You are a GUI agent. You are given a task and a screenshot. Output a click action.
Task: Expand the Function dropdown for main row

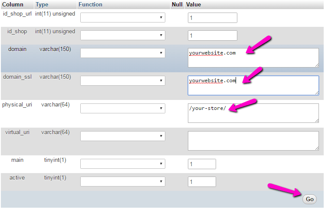point(122,164)
